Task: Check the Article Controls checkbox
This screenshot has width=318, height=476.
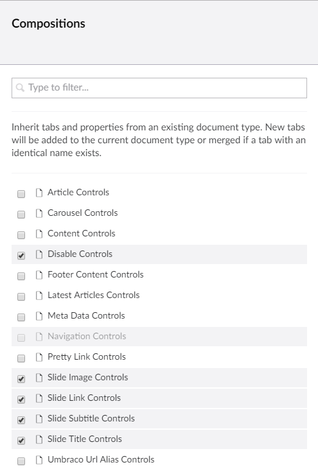Action: 21,194
